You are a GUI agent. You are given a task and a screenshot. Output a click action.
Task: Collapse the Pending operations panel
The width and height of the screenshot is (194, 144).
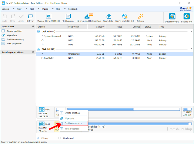tap(33, 52)
